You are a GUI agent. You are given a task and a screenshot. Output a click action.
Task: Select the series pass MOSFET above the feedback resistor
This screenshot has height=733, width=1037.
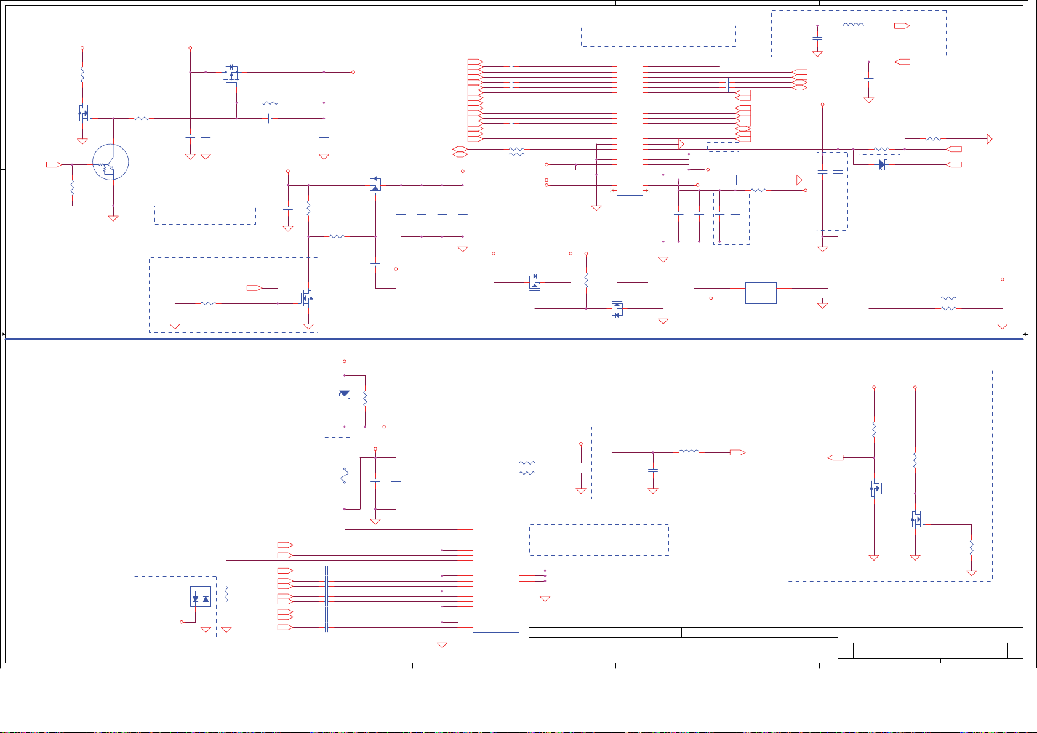point(231,73)
